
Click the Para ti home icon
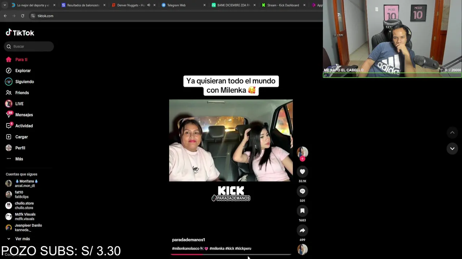9,60
